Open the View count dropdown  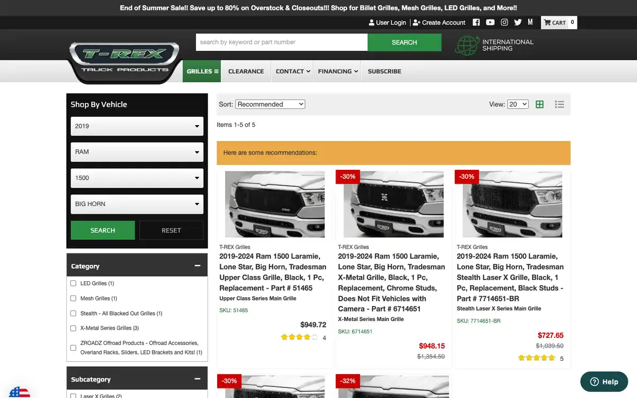[518, 105]
